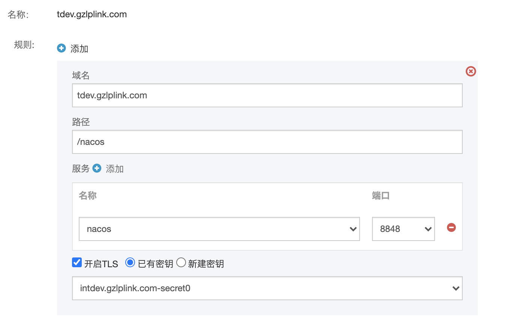
Task: Enable or disable the 开启TLS checkbox
Action: [x=77, y=263]
